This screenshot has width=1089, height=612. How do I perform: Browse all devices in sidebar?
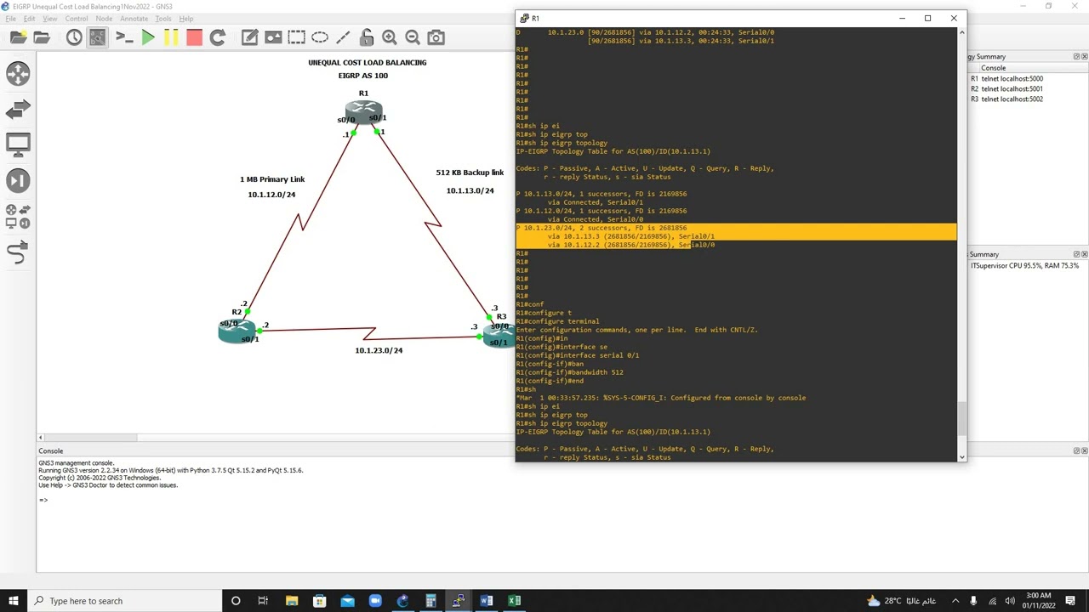[x=18, y=217]
